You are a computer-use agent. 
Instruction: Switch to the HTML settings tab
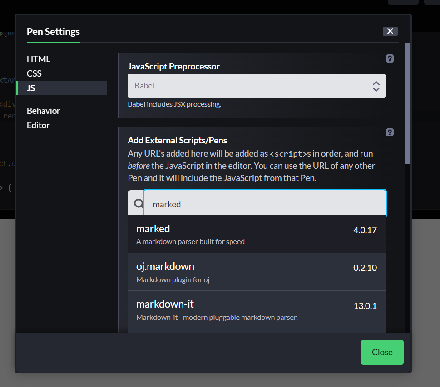pos(39,59)
